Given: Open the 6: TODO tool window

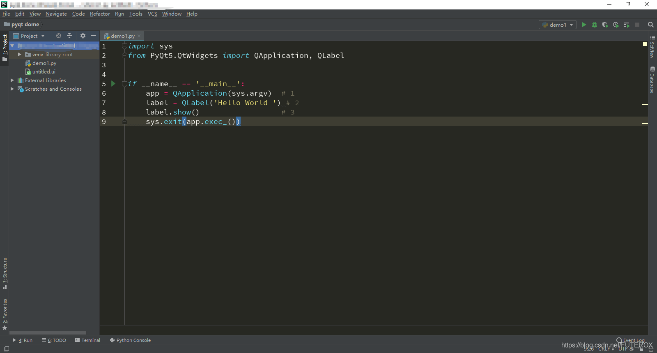Looking at the screenshot, I should click(54, 340).
